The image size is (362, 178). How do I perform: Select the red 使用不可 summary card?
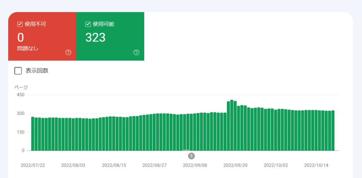pos(42,36)
